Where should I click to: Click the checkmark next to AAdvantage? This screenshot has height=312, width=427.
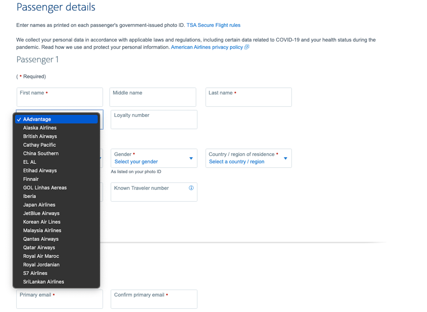coord(19,119)
